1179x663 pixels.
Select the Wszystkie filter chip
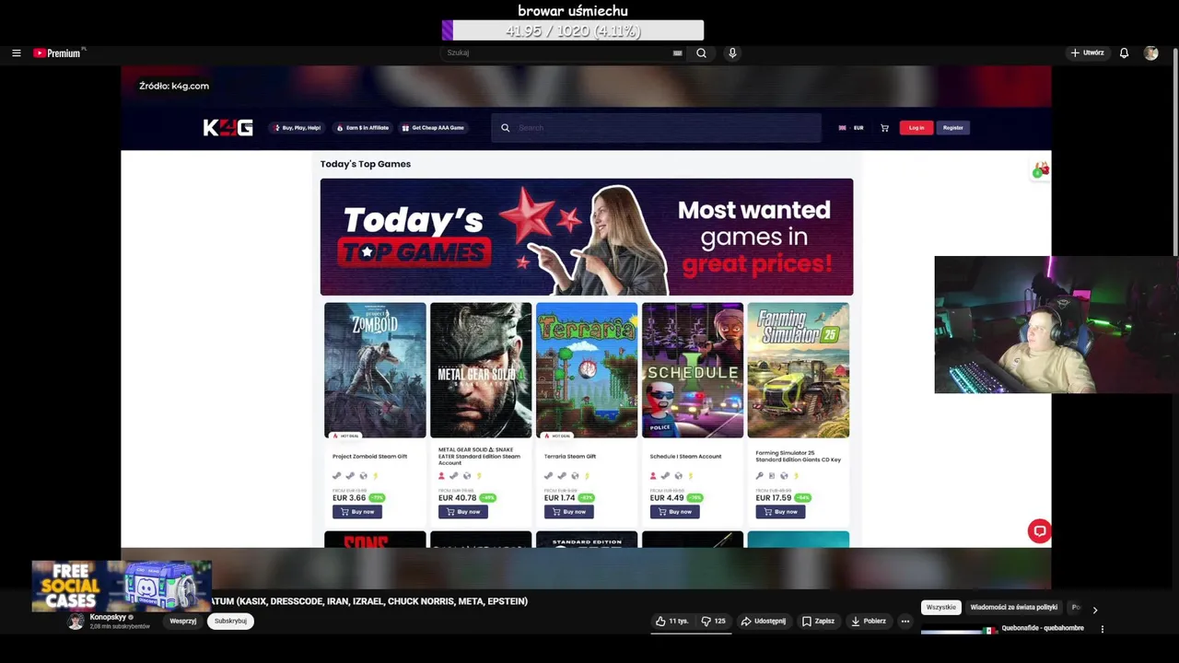pos(941,608)
